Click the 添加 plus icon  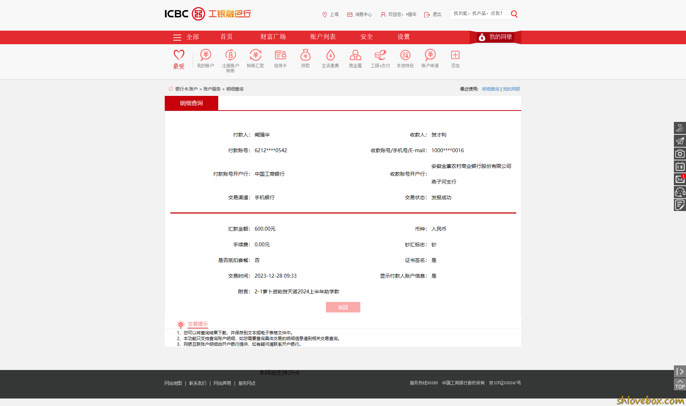click(x=455, y=55)
